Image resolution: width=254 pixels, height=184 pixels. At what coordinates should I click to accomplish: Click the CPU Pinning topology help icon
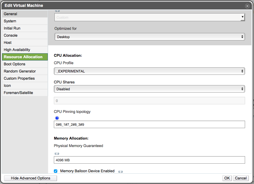click(x=57, y=118)
